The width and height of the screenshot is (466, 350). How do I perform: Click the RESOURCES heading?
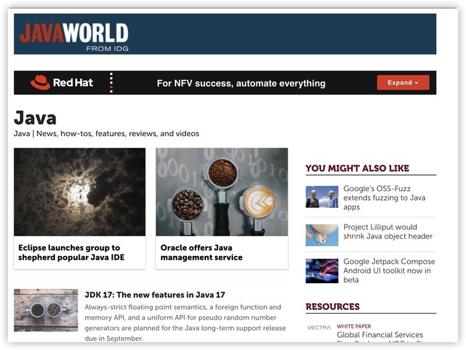point(333,307)
